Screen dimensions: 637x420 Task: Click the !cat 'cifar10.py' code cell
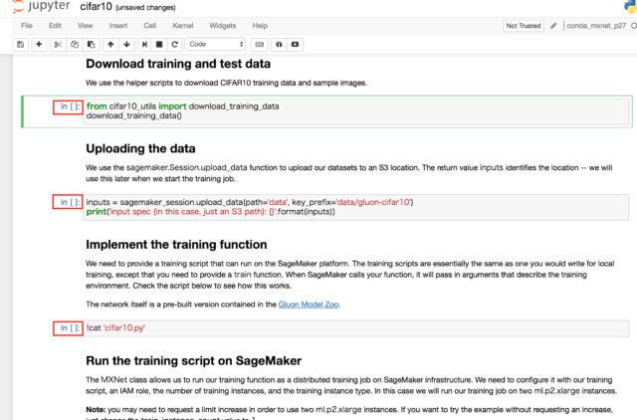coord(356,328)
